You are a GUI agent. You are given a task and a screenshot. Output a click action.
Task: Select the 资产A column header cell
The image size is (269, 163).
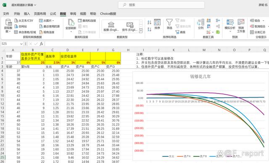[x=68, y=67]
